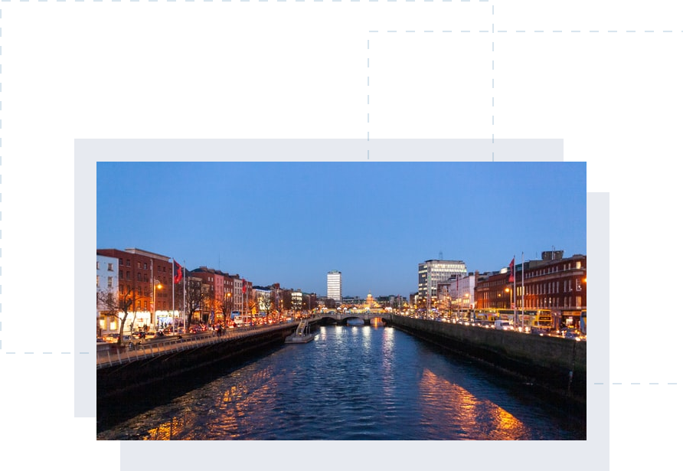Click the red flag on the right quay
683x471 pixels.
click(511, 270)
